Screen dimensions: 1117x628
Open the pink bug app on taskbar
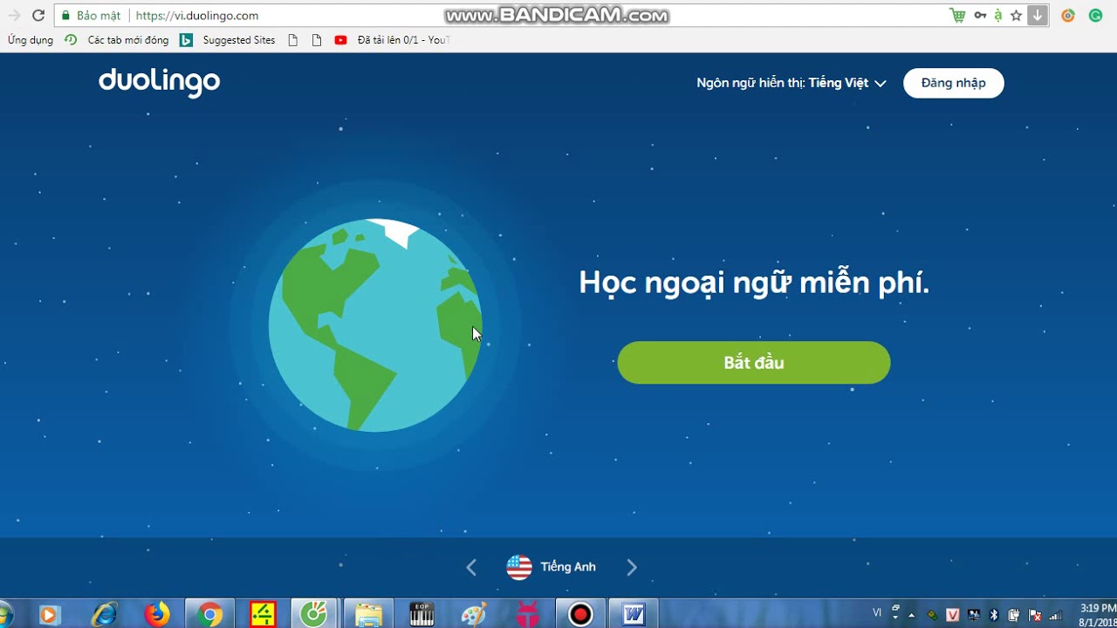pos(526,614)
